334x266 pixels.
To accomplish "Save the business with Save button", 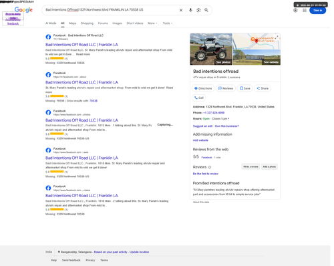I will [245, 88].
